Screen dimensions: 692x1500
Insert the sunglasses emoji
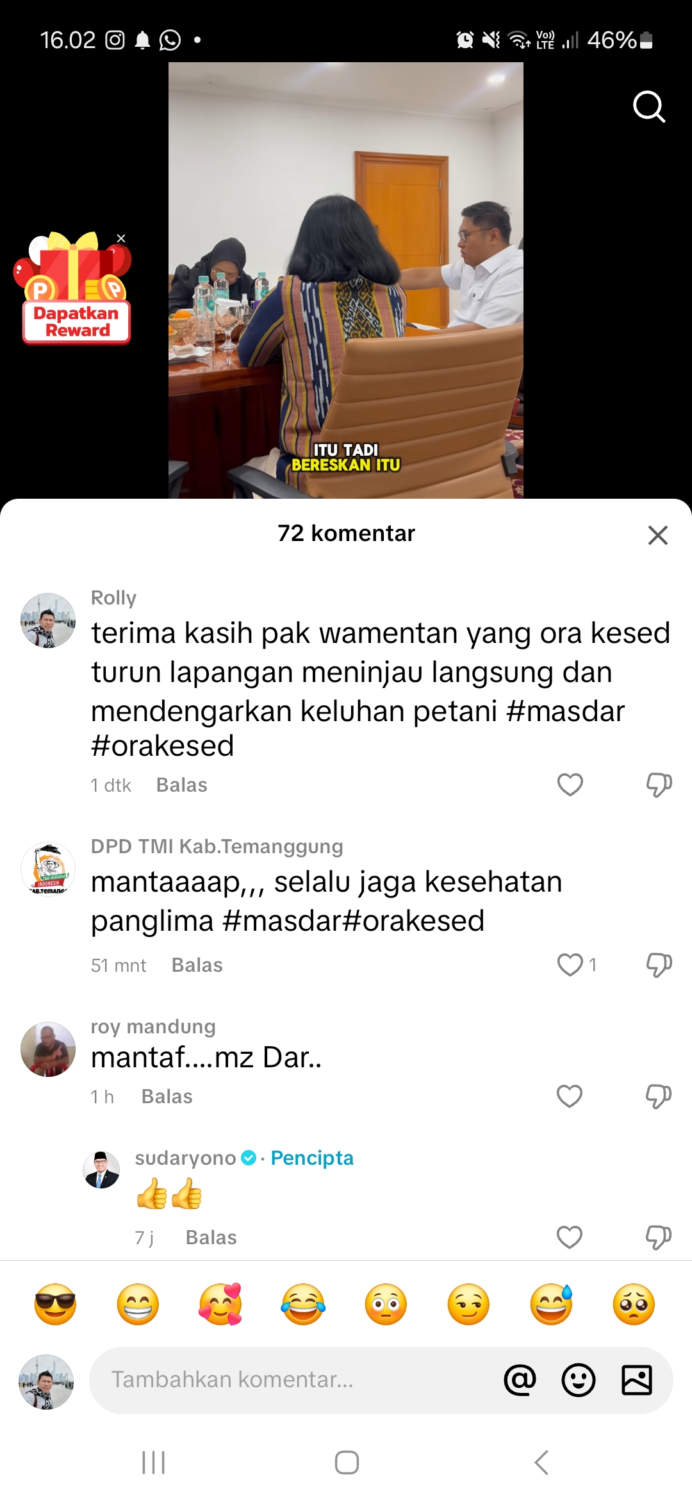pos(55,1304)
